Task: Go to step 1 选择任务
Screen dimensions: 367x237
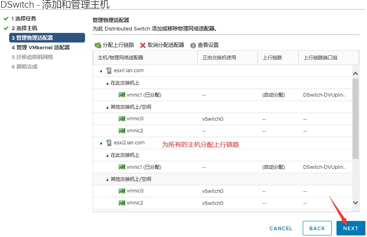Action: point(24,18)
